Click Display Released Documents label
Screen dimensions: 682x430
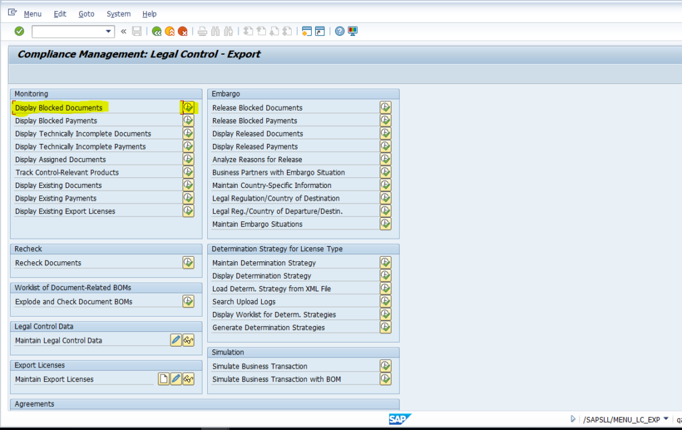tap(258, 133)
